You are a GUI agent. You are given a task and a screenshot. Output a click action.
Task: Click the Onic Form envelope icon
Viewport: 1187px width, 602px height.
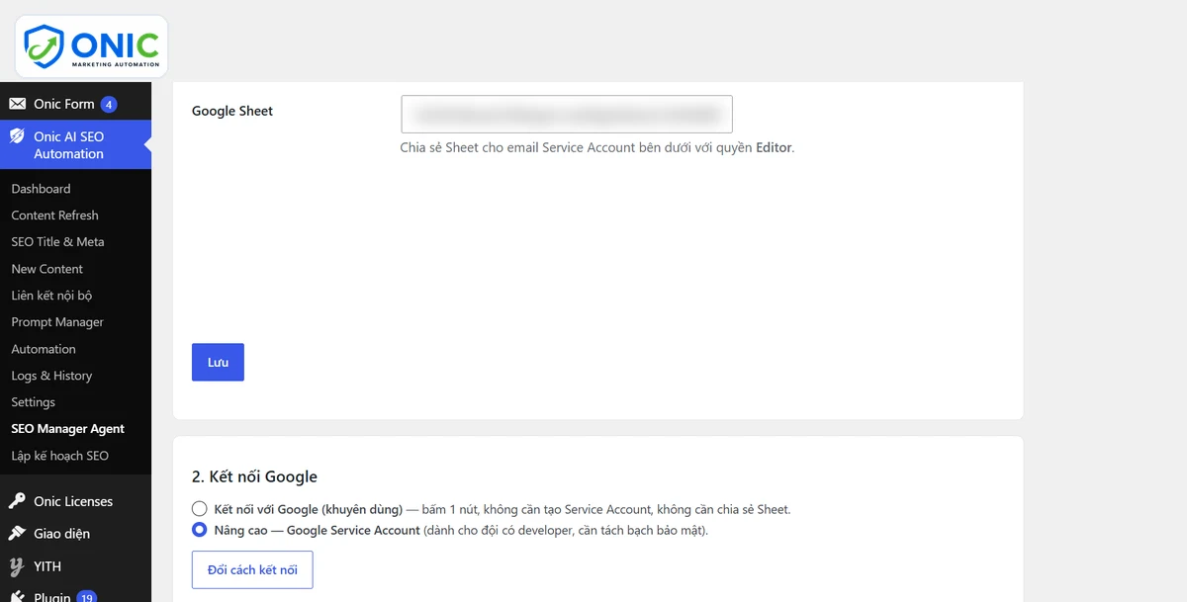pyautogui.click(x=17, y=104)
